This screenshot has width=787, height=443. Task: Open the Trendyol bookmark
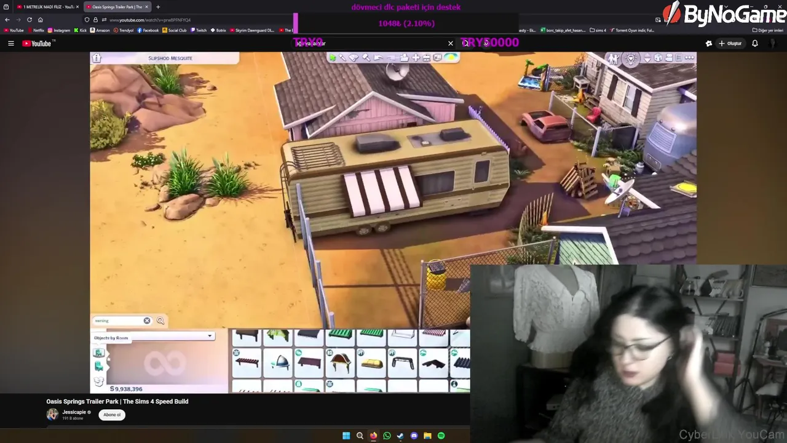tap(124, 30)
